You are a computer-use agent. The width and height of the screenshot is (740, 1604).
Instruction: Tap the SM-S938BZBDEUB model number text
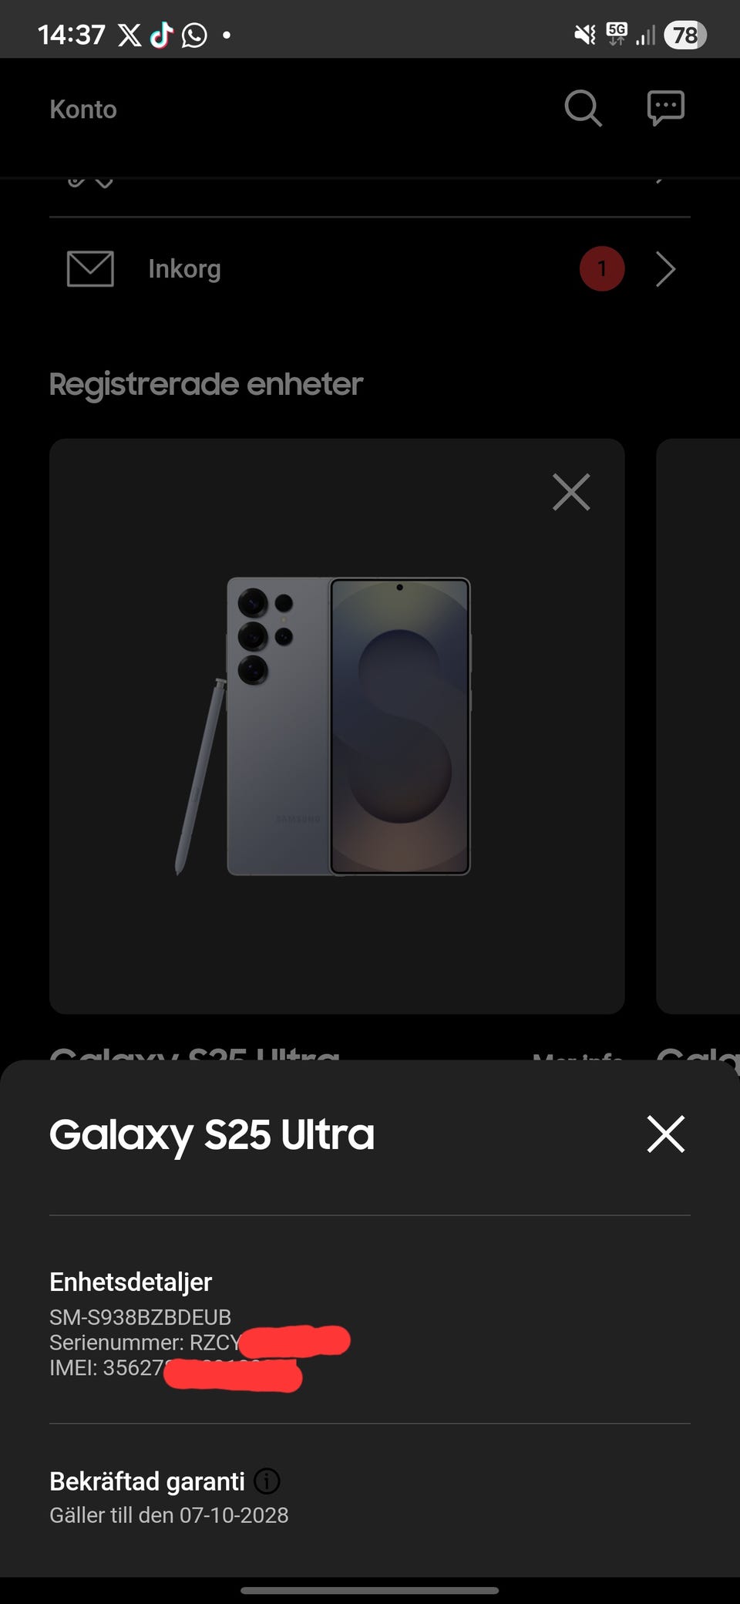140,1316
